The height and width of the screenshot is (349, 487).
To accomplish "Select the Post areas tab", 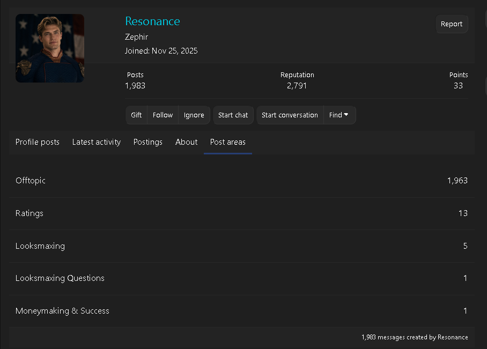I will click(227, 142).
